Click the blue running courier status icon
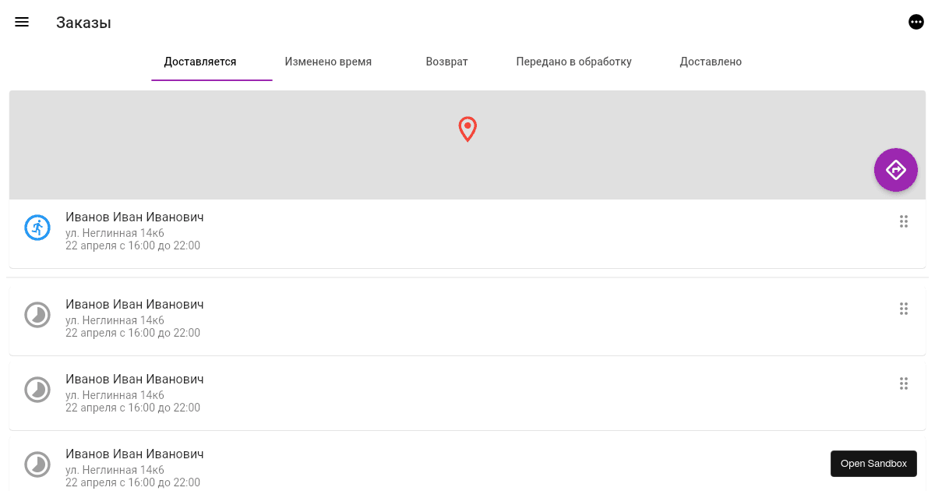Viewport: 935px width, 491px height. 37,228
